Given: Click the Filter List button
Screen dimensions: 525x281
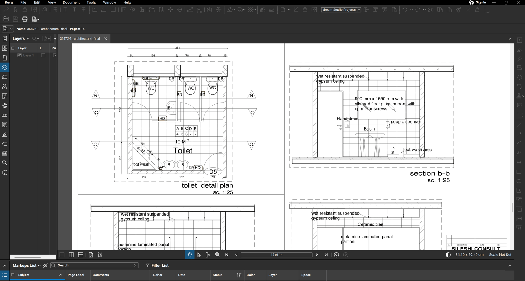Looking at the screenshot, I should tap(157, 265).
